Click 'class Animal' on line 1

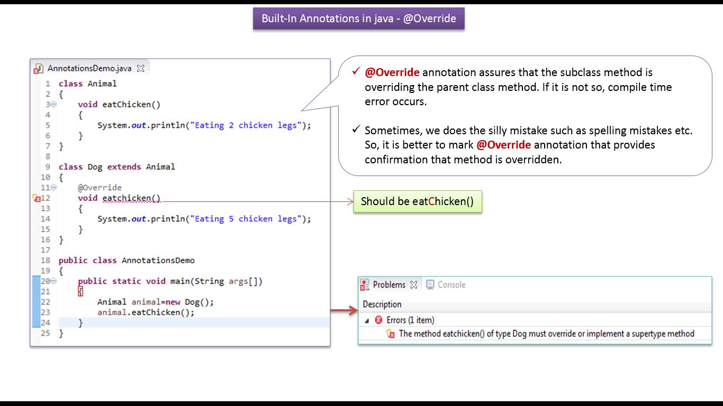[88, 84]
